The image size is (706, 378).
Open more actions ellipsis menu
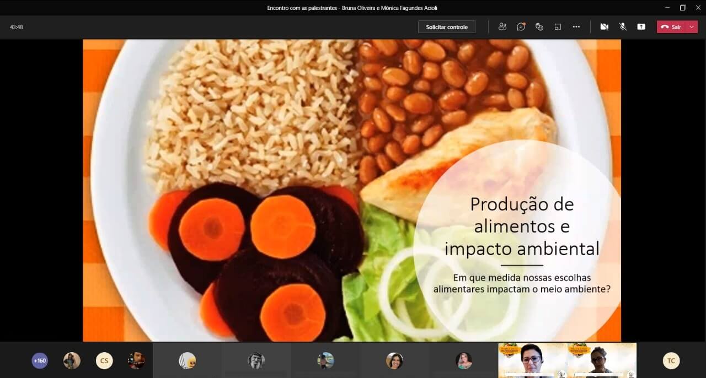(576, 26)
